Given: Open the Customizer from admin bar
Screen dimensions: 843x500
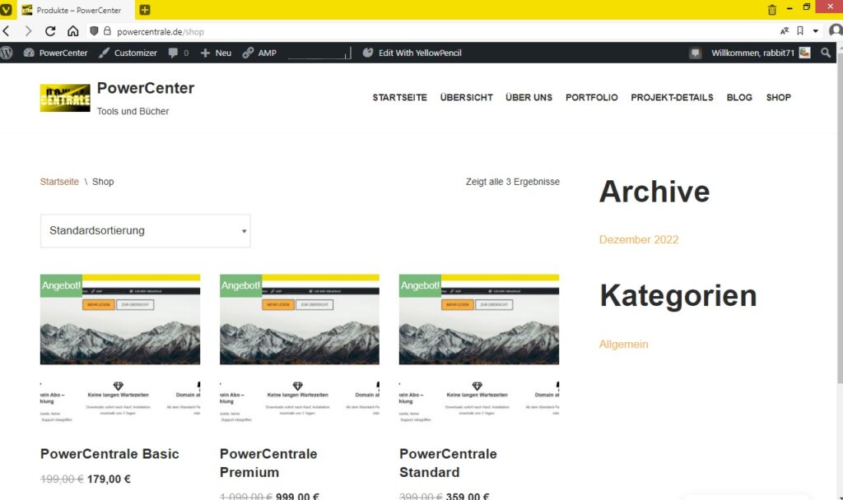Looking at the screenshot, I should [128, 53].
